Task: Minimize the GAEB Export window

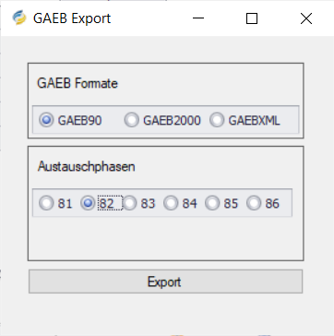Action: (x=198, y=18)
